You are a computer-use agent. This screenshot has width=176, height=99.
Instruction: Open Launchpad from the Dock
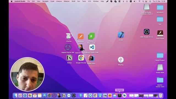click(20, 95)
